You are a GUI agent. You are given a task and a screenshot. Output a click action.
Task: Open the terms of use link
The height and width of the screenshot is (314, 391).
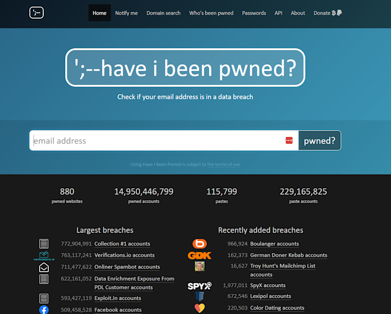click(224, 164)
